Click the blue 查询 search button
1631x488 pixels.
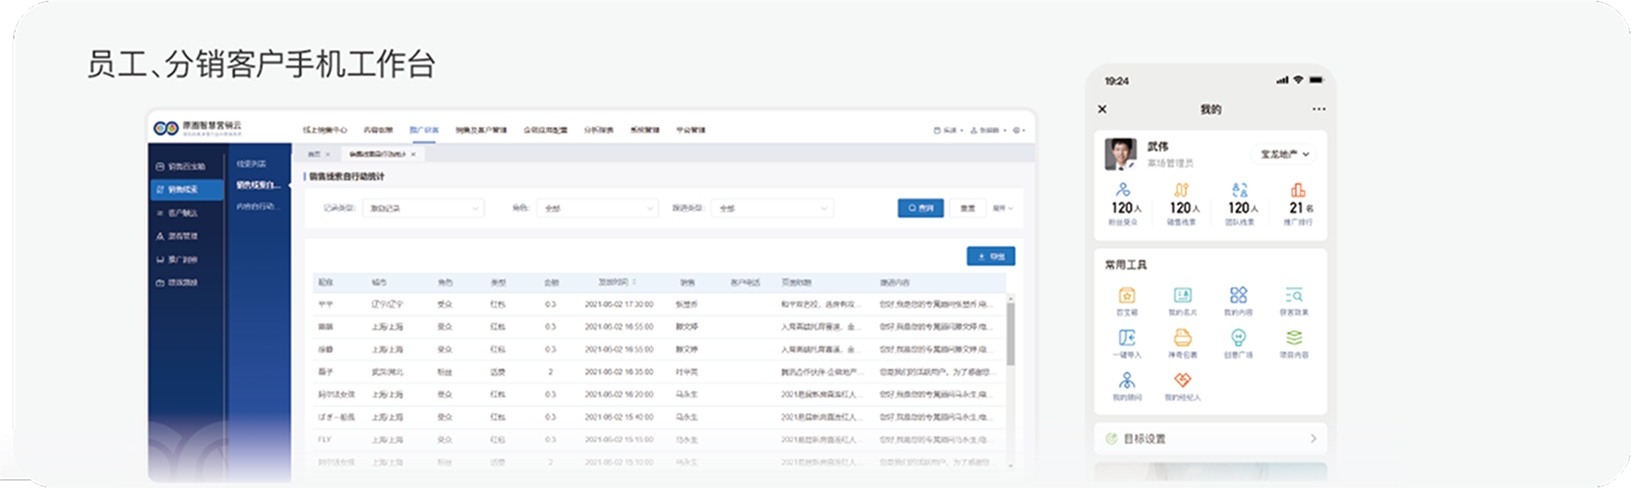[921, 209]
